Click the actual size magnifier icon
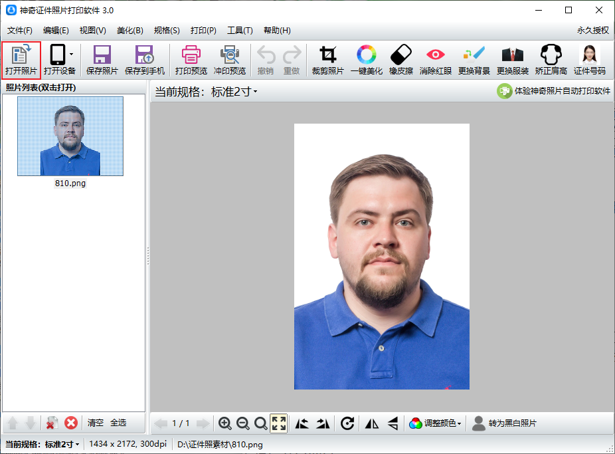This screenshot has width=615, height=454. pyautogui.click(x=260, y=423)
